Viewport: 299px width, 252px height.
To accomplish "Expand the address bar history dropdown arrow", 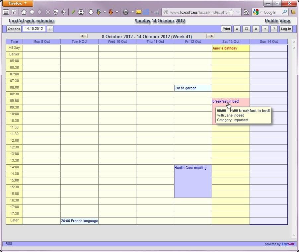I will coord(238,12).
